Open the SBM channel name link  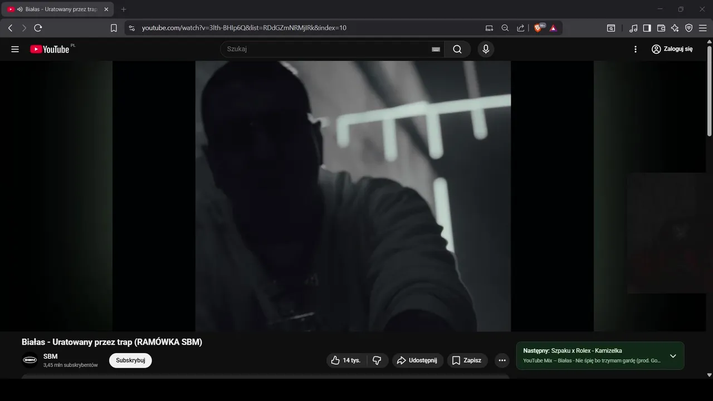(x=50, y=356)
